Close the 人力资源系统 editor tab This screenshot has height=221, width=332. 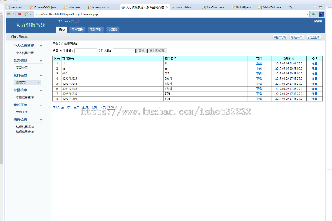coord(167,7)
